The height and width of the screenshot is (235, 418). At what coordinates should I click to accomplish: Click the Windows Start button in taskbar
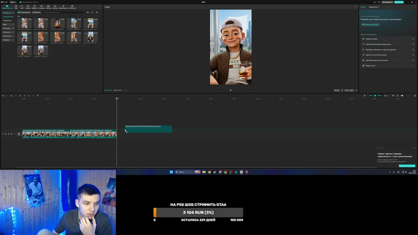point(171,172)
